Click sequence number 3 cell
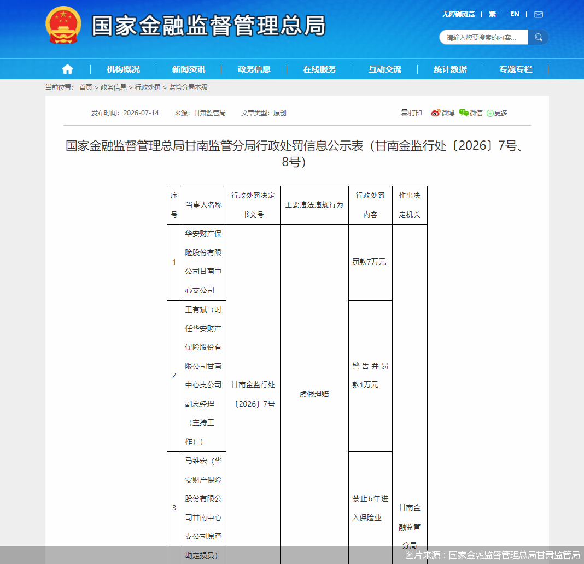584x564 pixels. (x=174, y=508)
